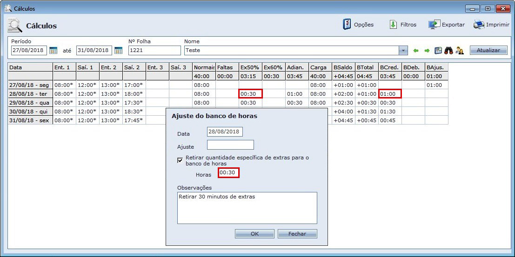This screenshot has height=257, width=515.
Task: Go to previous employee with left green arrow
Action: pos(416,51)
